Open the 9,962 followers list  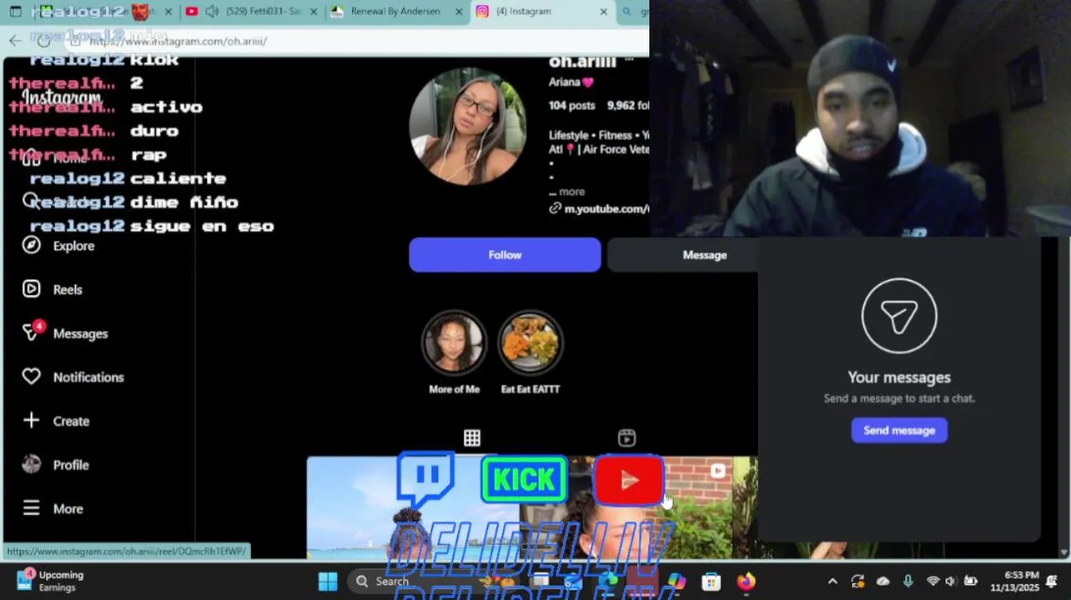[628, 106]
